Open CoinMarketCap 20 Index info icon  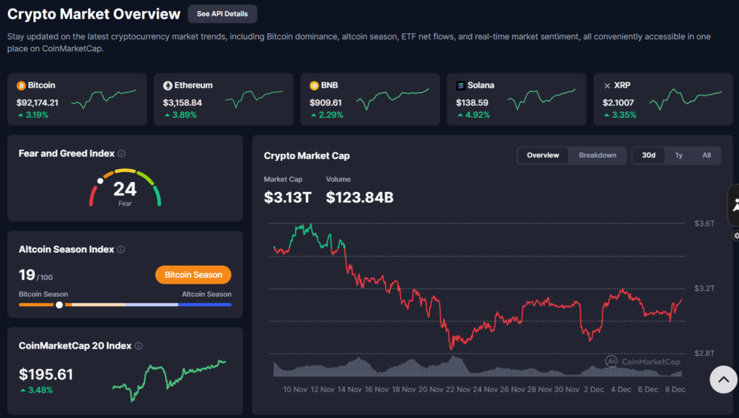pos(139,347)
